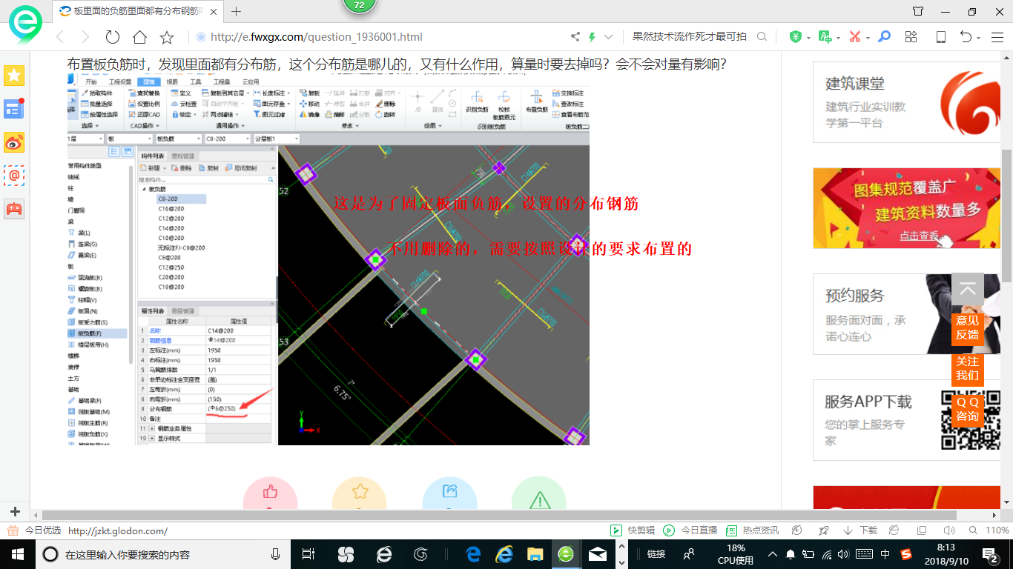The width and height of the screenshot is (1013, 569).
Task: Click the vertical page scrollbar
Action: click(1007, 215)
